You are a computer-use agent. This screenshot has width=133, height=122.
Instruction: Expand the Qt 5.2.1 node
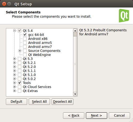[x=14, y=63]
